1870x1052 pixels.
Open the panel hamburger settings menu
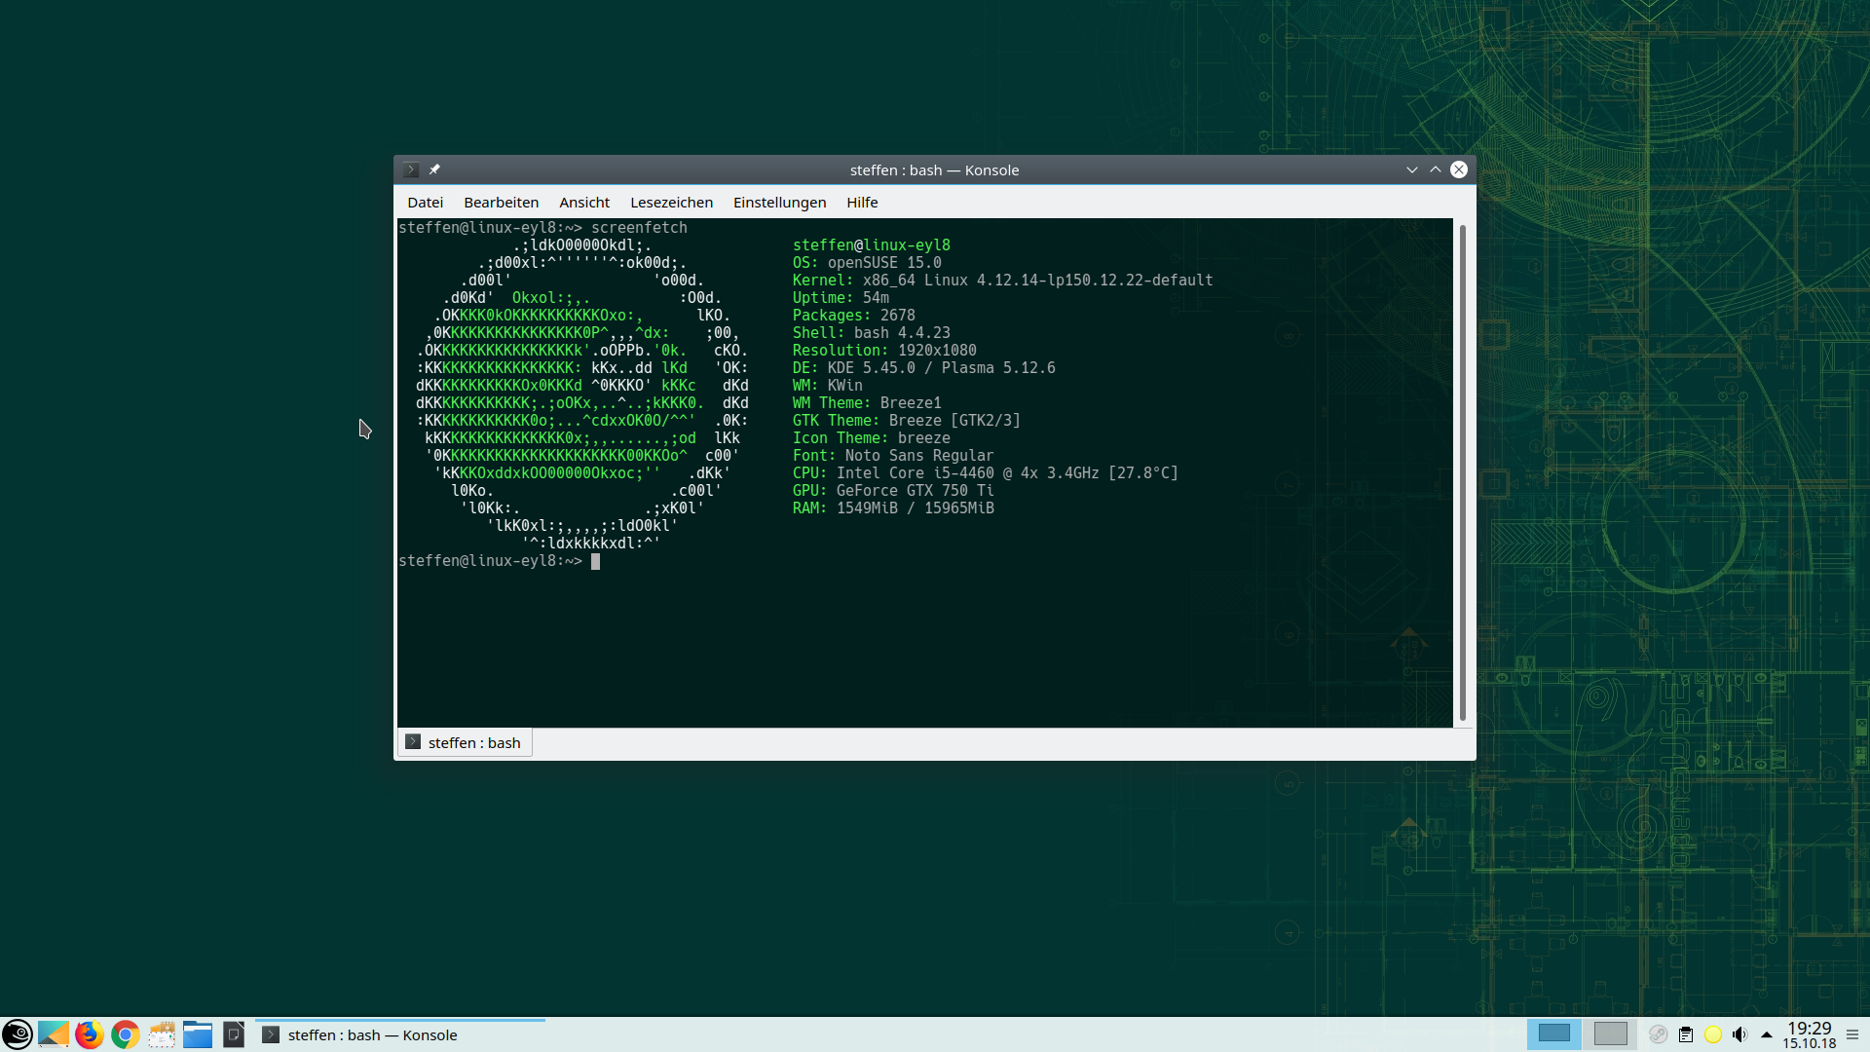coord(1852,1034)
